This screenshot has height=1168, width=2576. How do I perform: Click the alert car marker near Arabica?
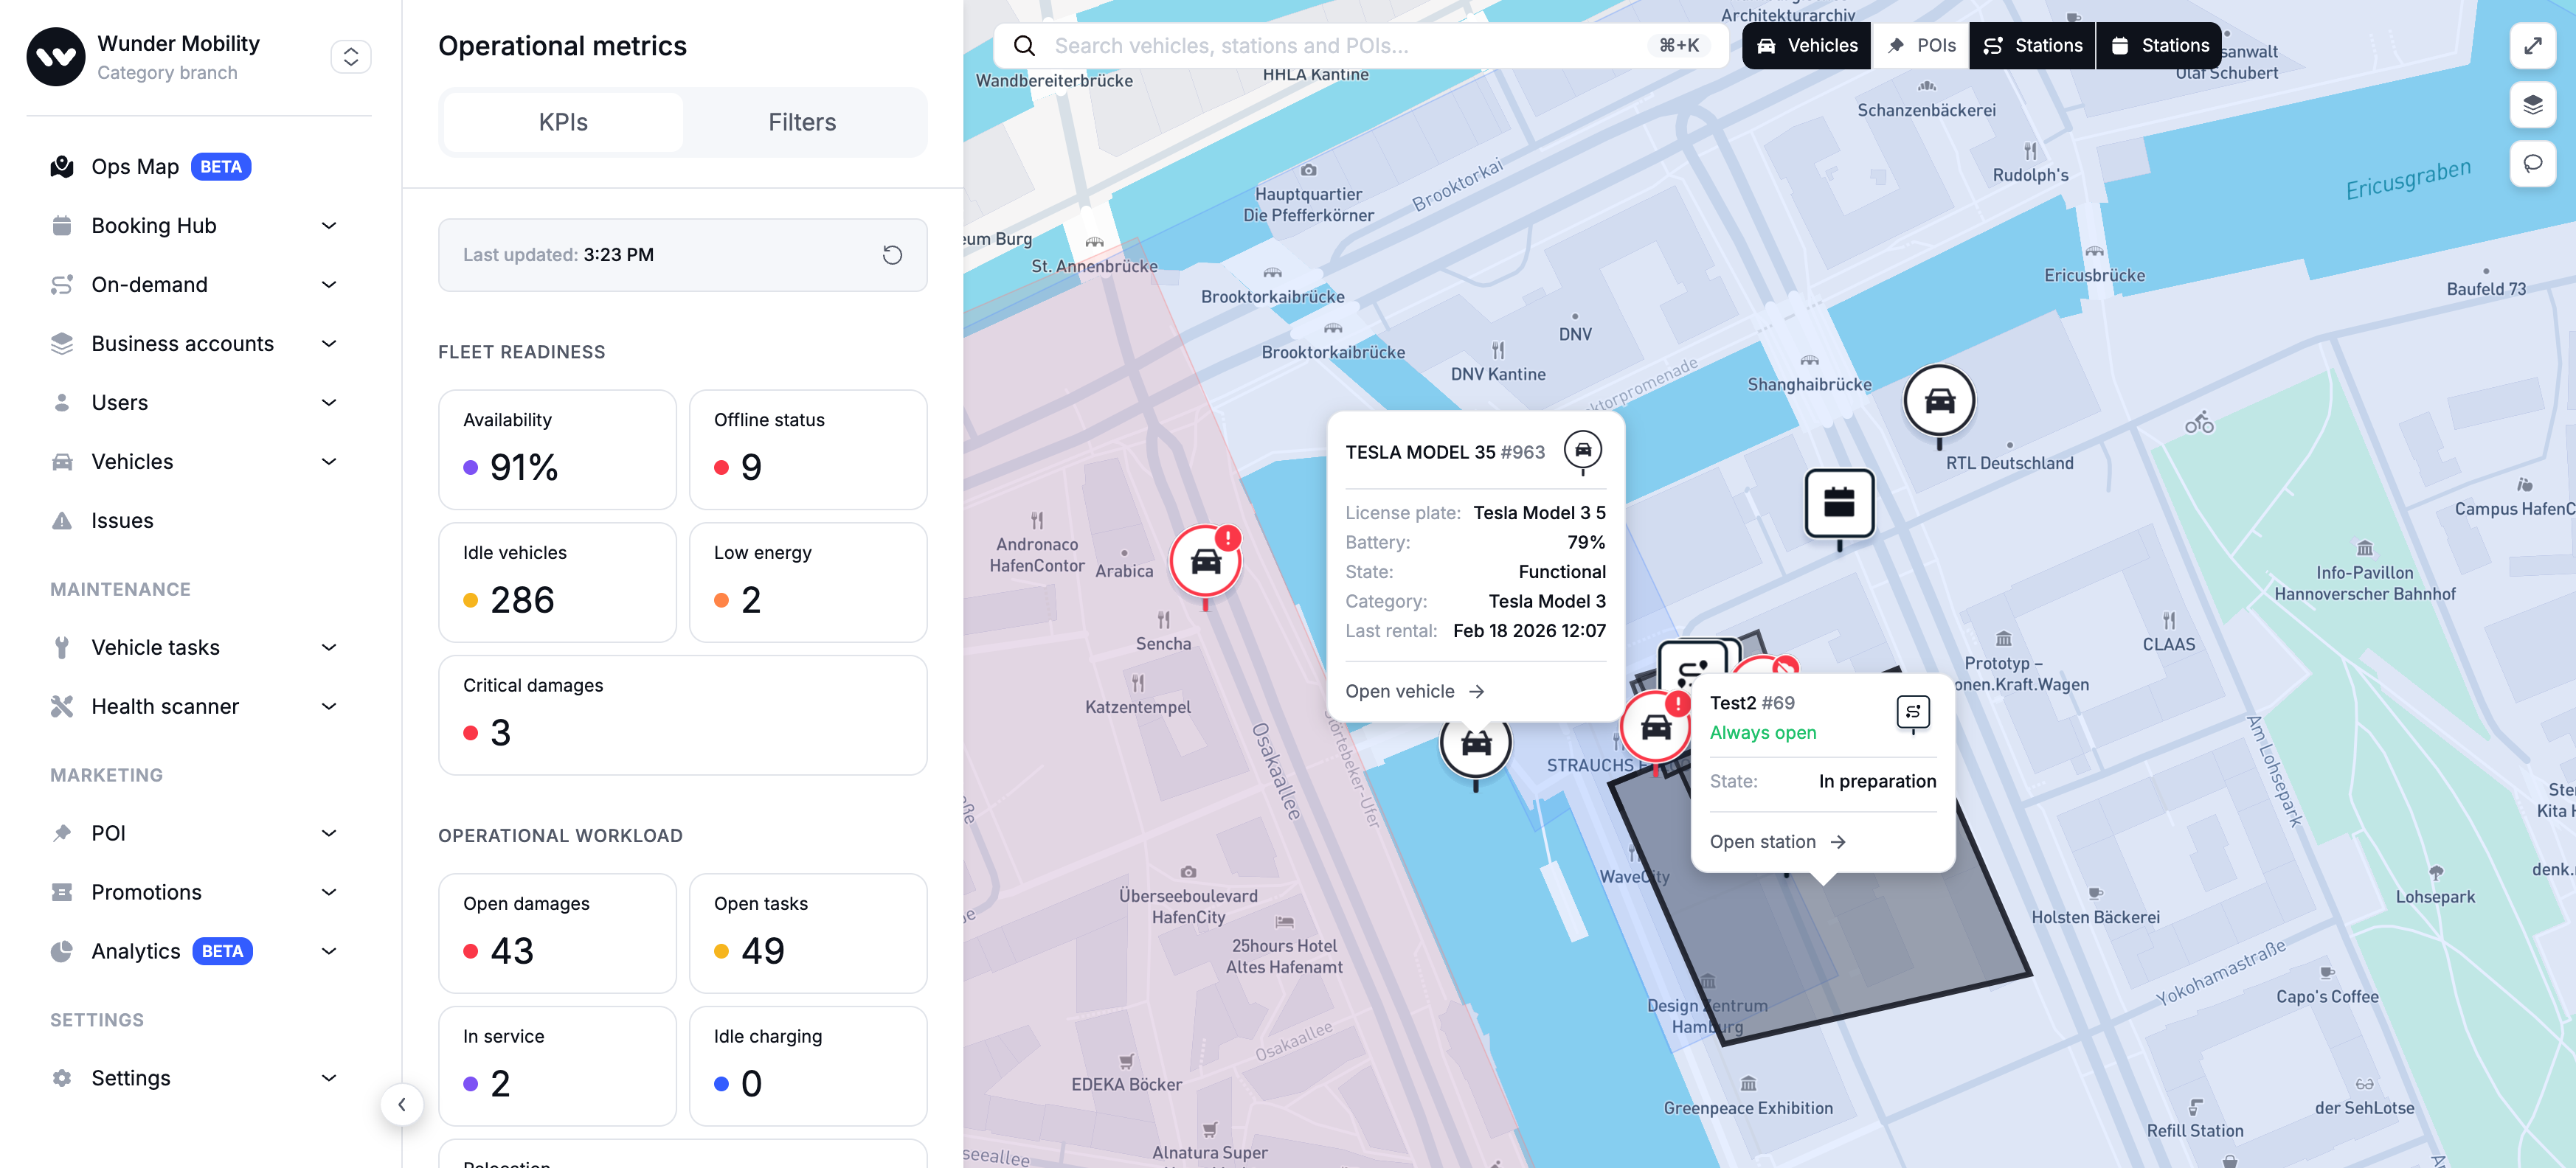point(1205,562)
